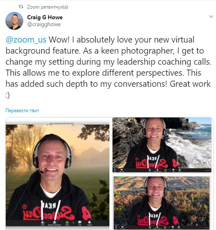Click the retweet arrows icon beside Zoom ретвитнул(а)

click(21, 7)
